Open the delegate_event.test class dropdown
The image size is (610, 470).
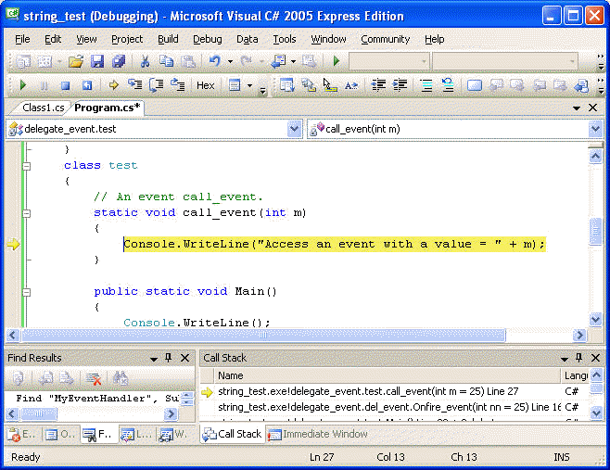(294, 129)
